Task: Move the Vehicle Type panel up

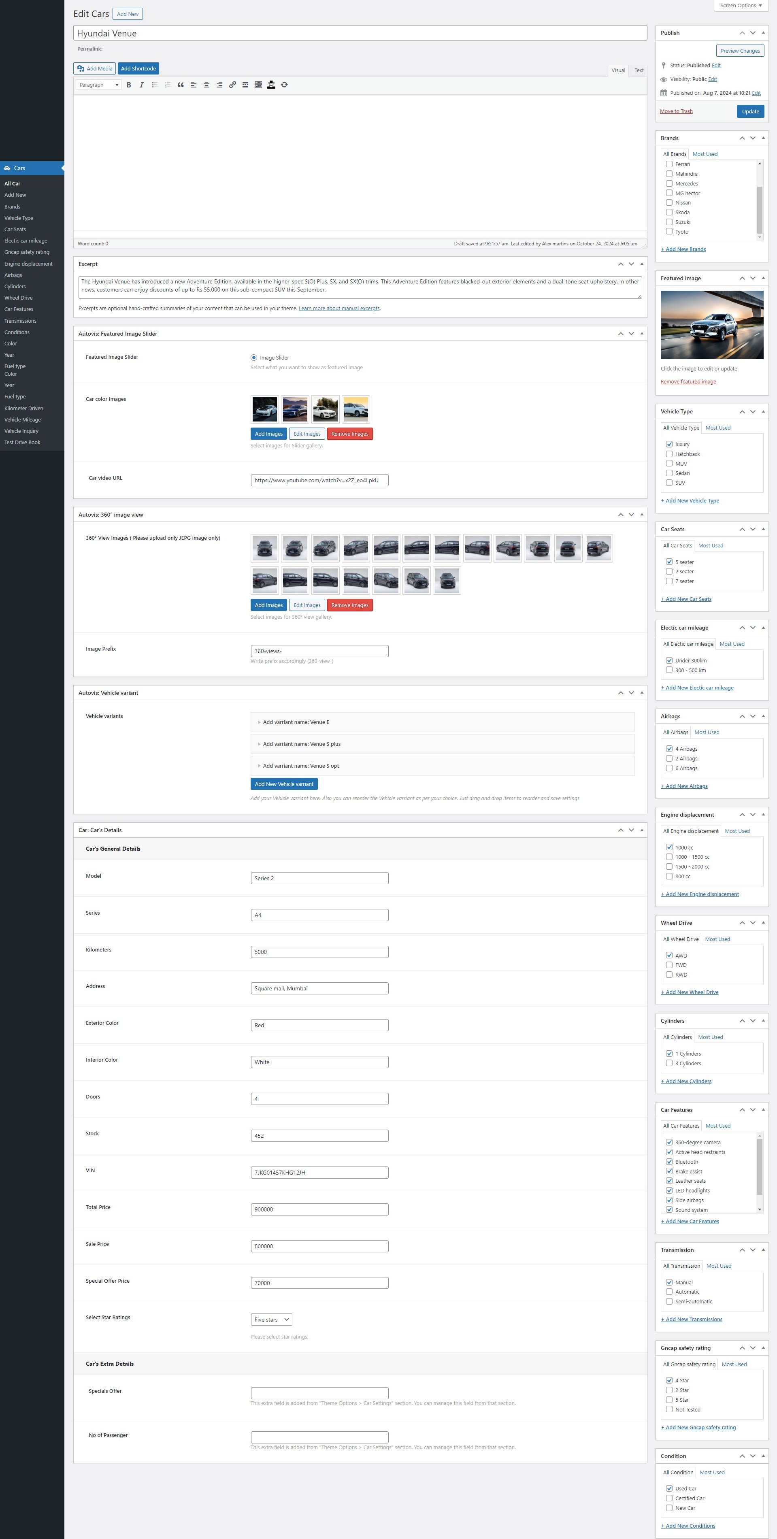Action: point(742,412)
